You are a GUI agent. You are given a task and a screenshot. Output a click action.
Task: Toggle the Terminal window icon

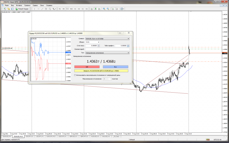tap(13, 9)
